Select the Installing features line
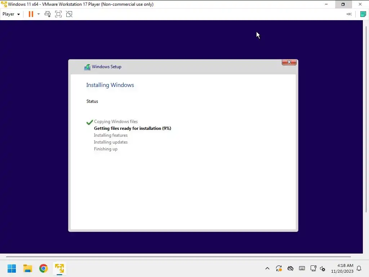Viewport: 369px width, 277px height. (111, 135)
